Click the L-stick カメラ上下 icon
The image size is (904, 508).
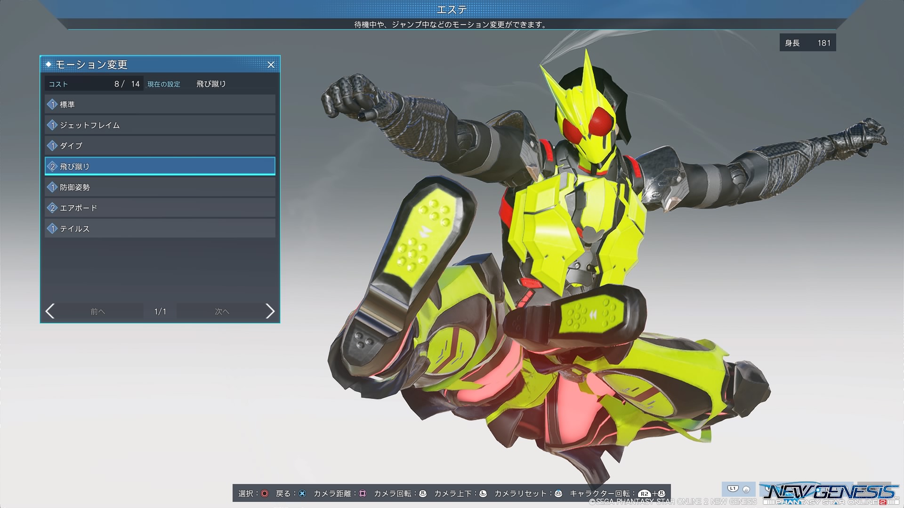pos(483,493)
